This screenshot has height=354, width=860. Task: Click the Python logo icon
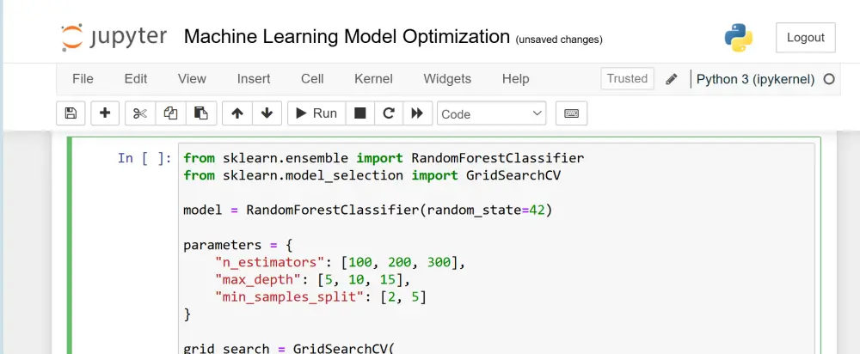738,38
